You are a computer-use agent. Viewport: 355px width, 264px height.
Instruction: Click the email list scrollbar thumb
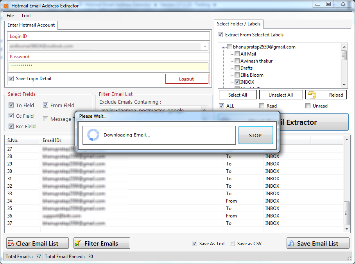[347, 213]
